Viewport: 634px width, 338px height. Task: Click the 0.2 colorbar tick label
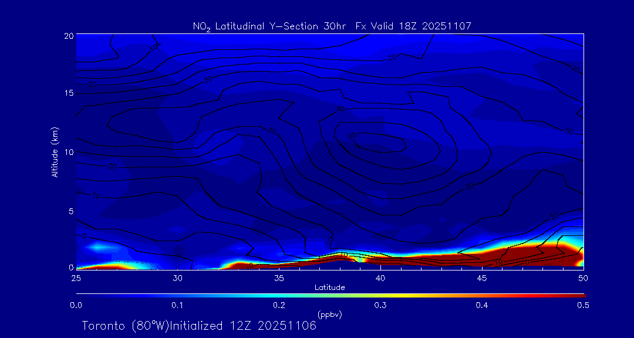pyautogui.click(x=279, y=305)
